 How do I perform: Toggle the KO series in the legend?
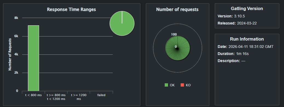186,85
